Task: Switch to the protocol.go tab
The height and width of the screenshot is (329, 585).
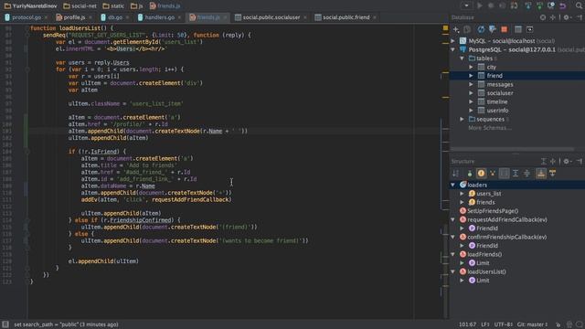Action: [x=26, y=17]
